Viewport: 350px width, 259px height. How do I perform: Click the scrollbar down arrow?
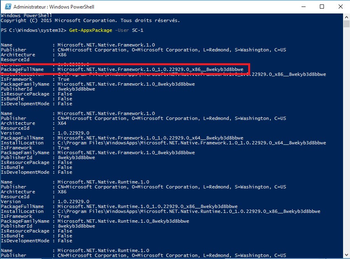pyautogui.click(x=346, y=255)
